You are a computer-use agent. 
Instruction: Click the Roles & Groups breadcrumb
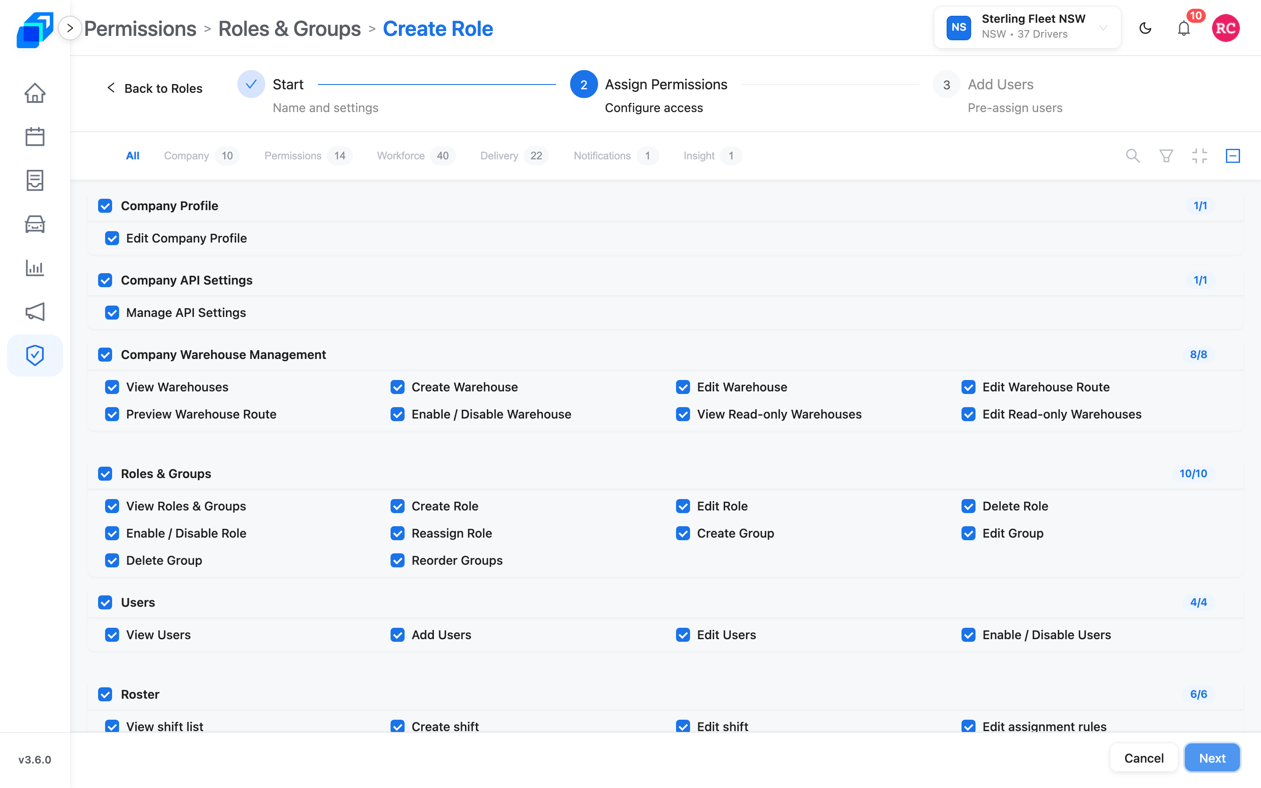coord(289,28)
